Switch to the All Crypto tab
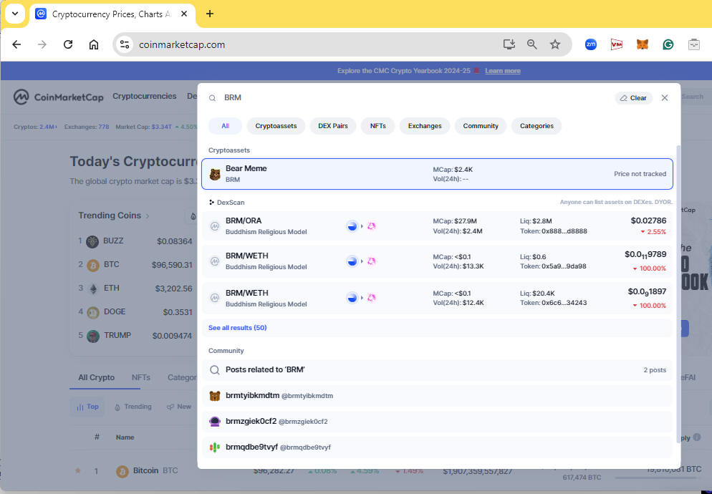 point(96,377)
